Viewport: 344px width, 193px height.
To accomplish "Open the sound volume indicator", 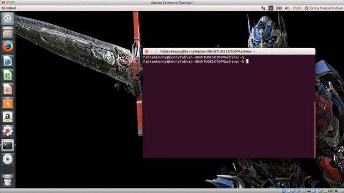I will [287, 8].
